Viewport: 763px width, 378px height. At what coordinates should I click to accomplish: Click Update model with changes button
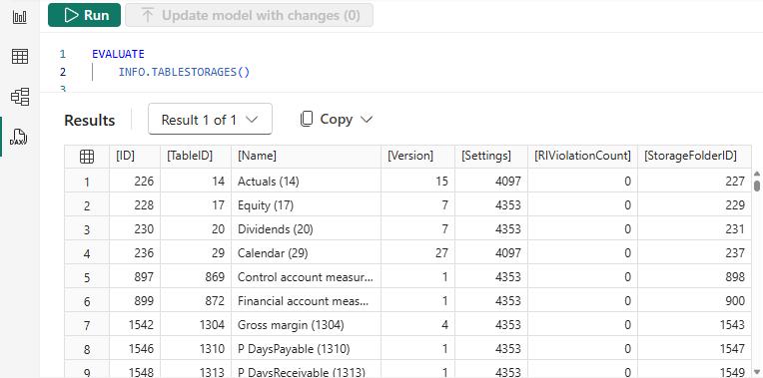coord(249,15)
